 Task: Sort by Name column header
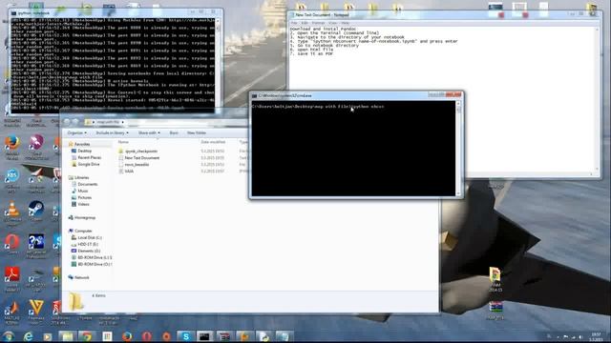pyautogui.click(x=123, y=142)
